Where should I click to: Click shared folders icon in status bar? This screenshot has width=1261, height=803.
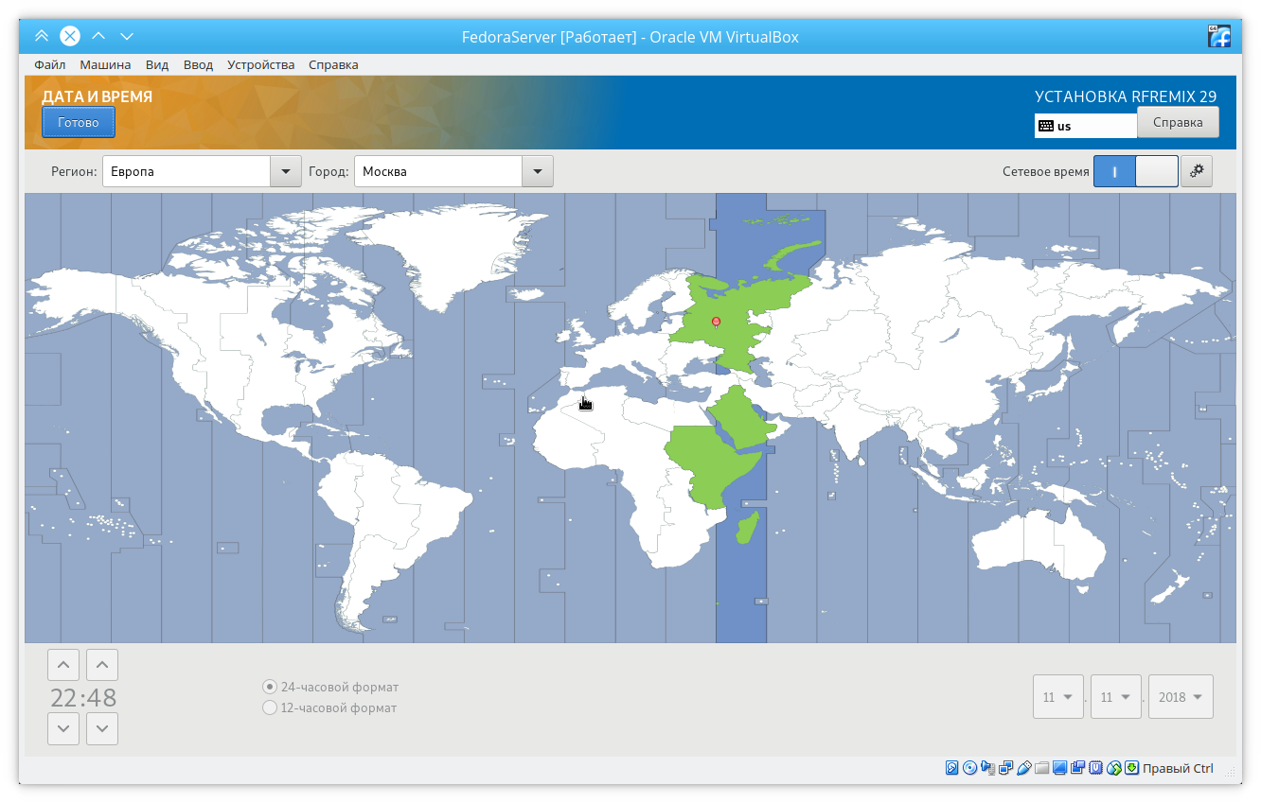click(x=1041, y=768)
